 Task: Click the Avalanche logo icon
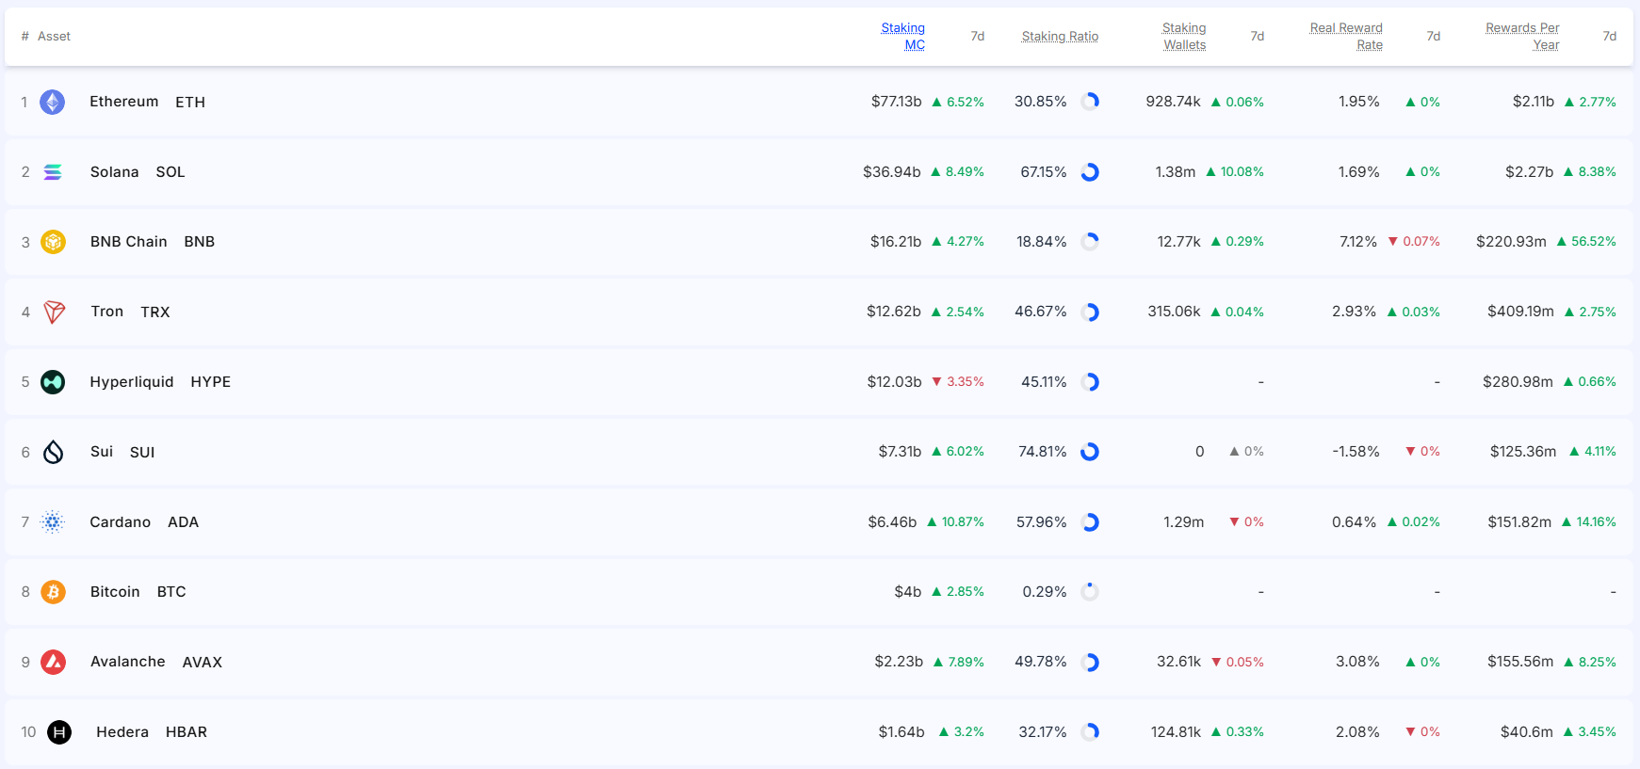coord(54,663)
